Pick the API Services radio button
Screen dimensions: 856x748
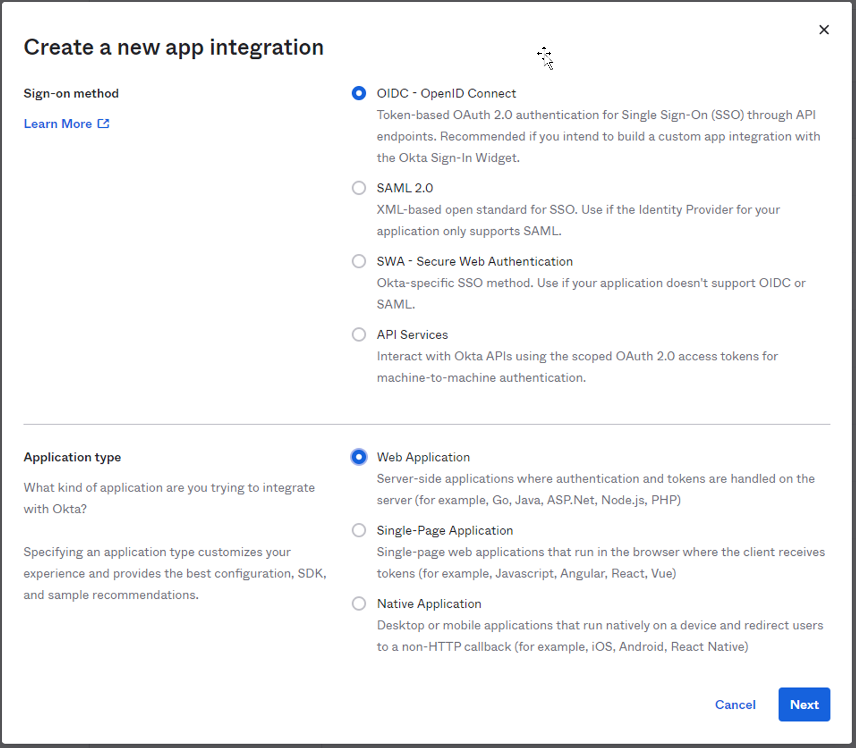(359, 335)
